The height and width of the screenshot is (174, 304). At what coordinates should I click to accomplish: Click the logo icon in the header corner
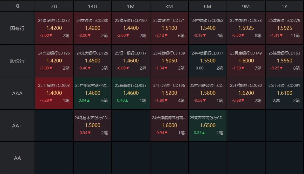(17, 6)
